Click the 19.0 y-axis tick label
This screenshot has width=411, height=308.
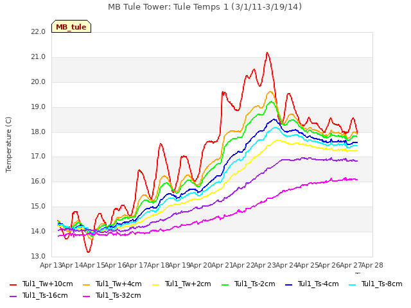click(x=39, y=107)
